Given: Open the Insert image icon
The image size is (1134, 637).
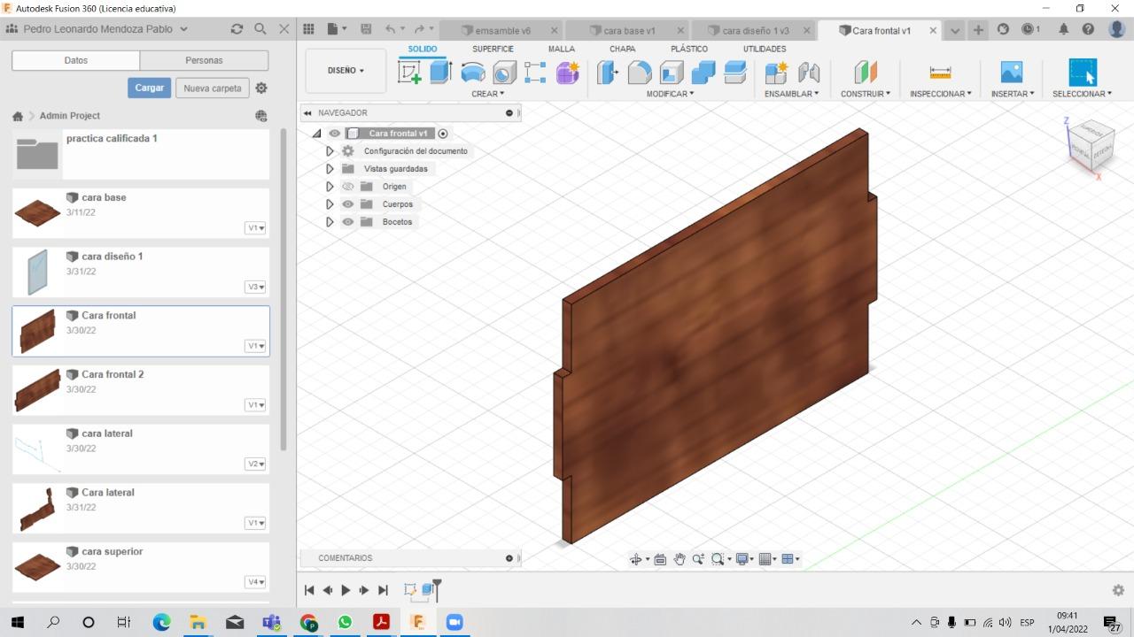Looking at the screenshot, I should 1011,73.
